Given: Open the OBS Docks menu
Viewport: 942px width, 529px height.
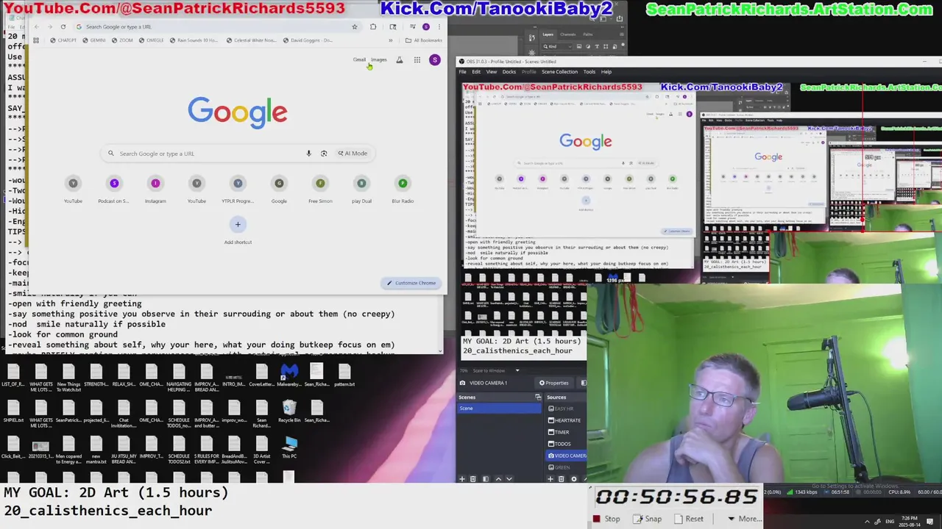Looking at the screenshot, I should coord(509,72).
